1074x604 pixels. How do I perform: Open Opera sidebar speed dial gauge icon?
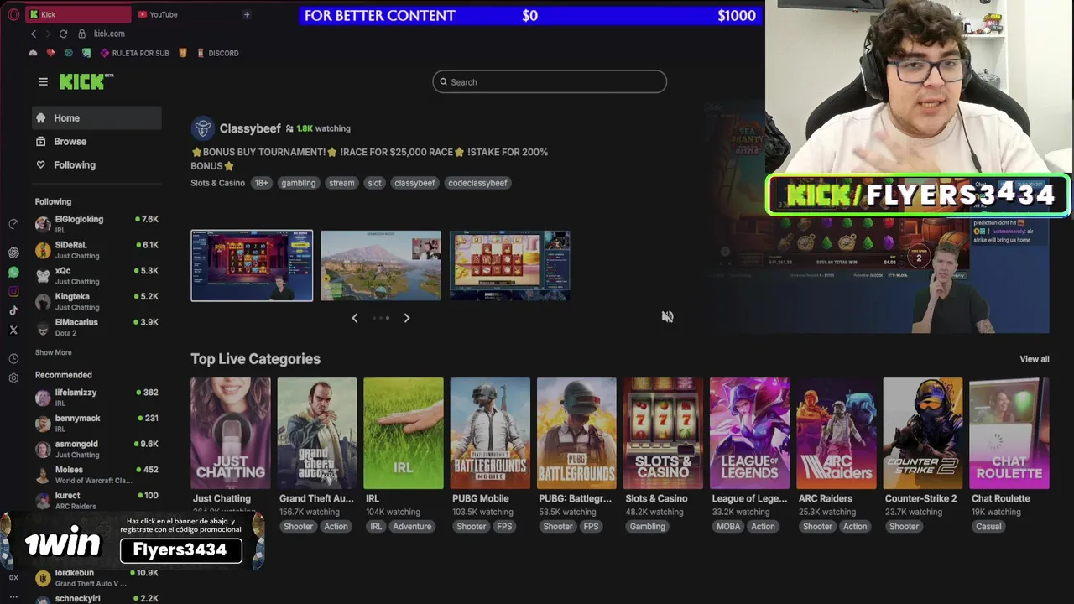point(13,224)
